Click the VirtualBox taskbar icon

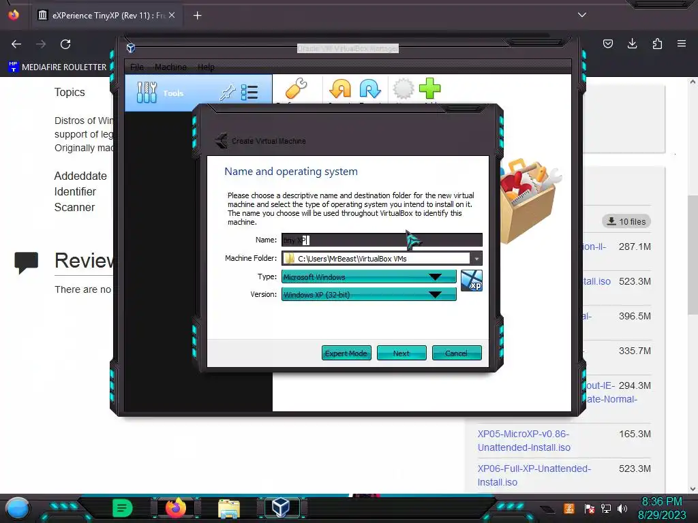(282, 508)
